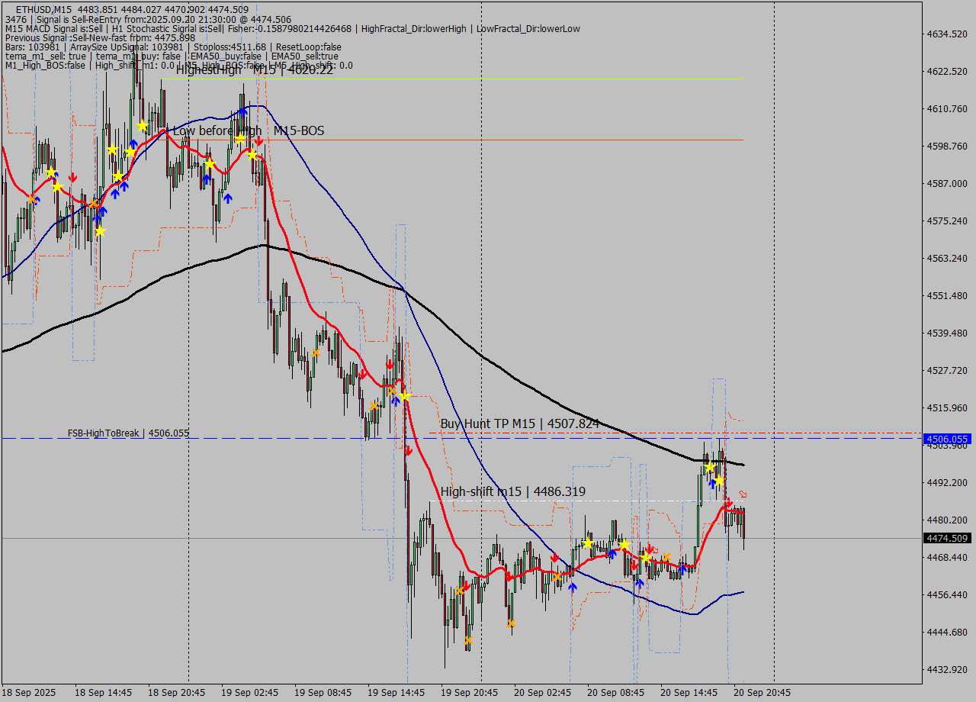Click the lowest orange cross marker on the chart
This screenshot has height=702, width=976.
[468, 640]
